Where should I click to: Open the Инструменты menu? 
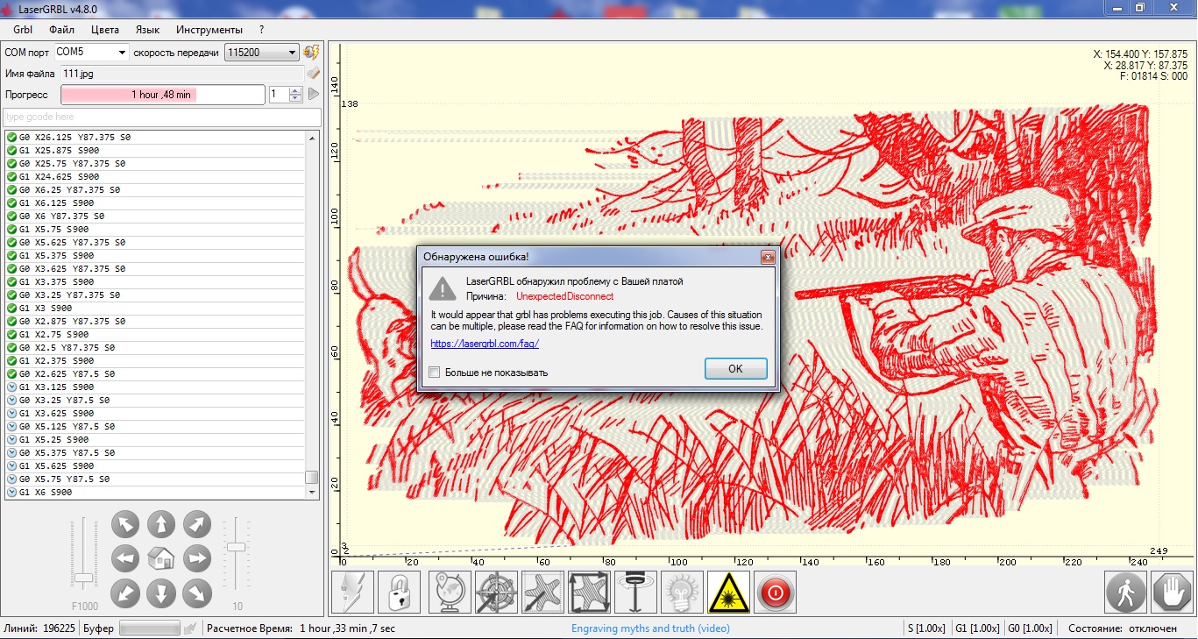click(x=209, y=30)
